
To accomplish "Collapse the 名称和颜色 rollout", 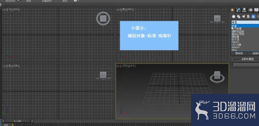I will click(245, 59).
